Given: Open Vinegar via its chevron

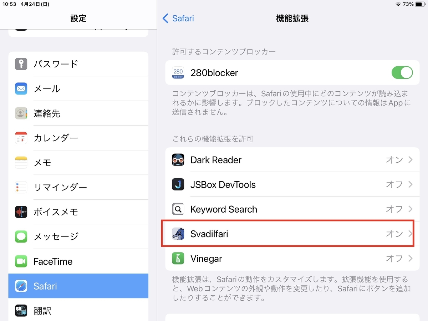Looking at the screenshot, I should 411,259.
